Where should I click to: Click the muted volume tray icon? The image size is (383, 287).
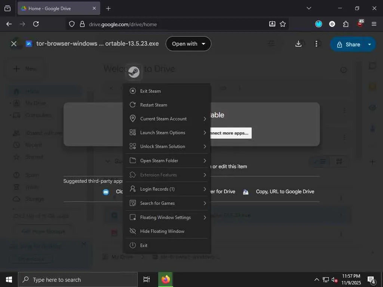334,280
